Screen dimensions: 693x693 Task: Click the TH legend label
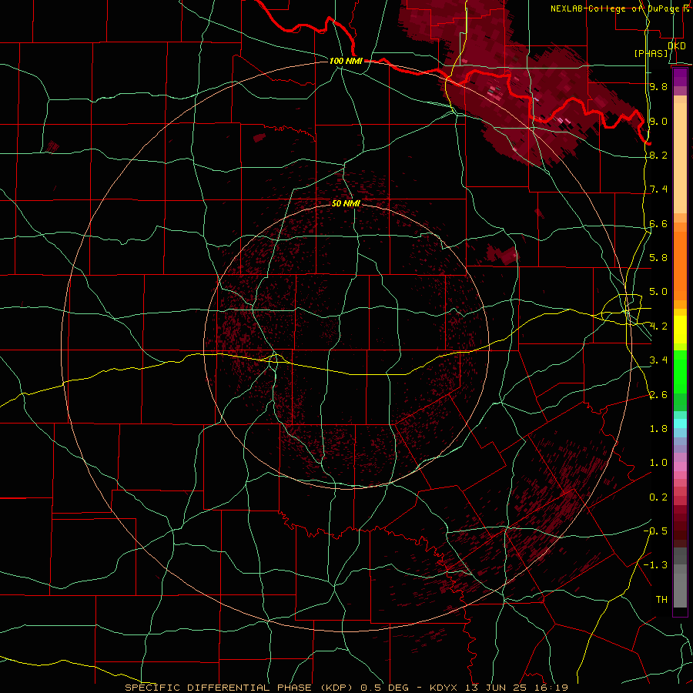661,600
